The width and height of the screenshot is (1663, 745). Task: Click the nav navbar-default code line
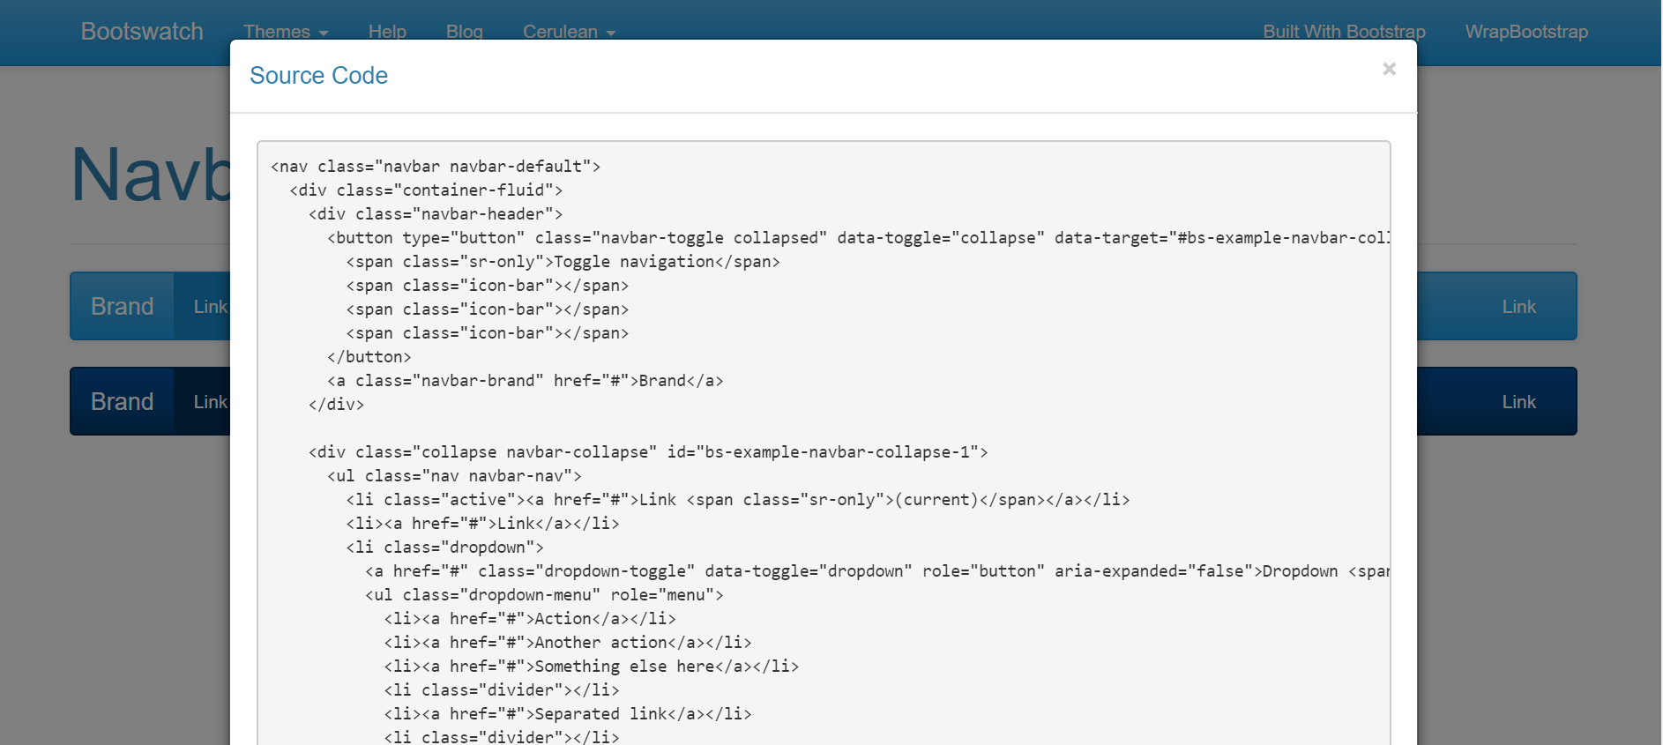tap(436, 167)
